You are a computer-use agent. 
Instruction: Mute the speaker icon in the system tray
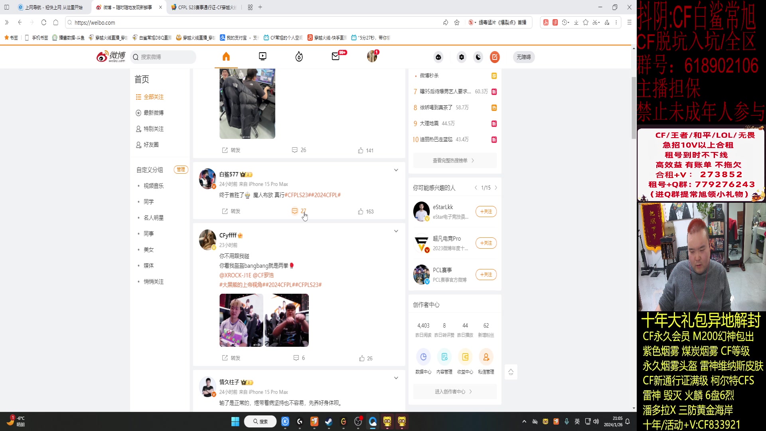pos(596,421)
